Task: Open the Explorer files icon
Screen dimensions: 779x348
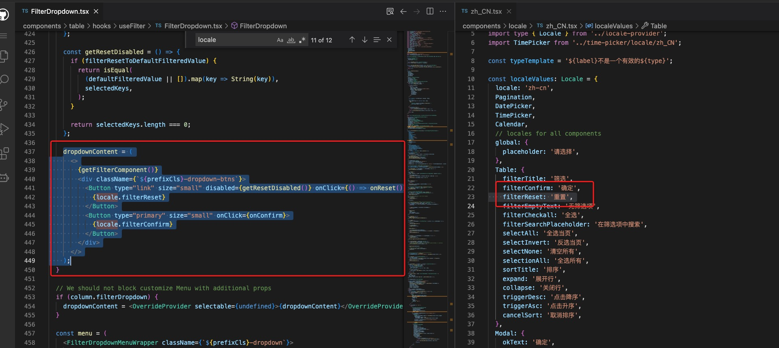Action: tap(4, 56)
